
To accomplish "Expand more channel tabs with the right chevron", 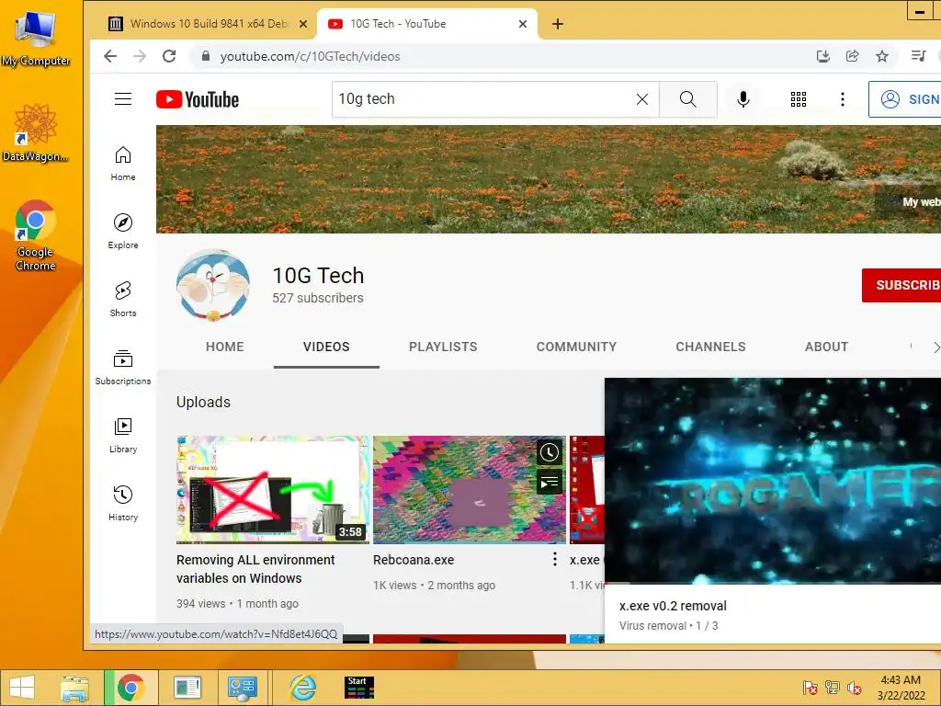I will tap(935, 347).
